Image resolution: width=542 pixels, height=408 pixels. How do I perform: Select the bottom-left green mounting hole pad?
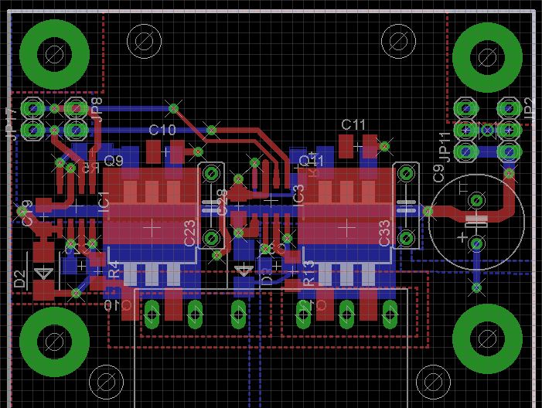pos(55,342)
